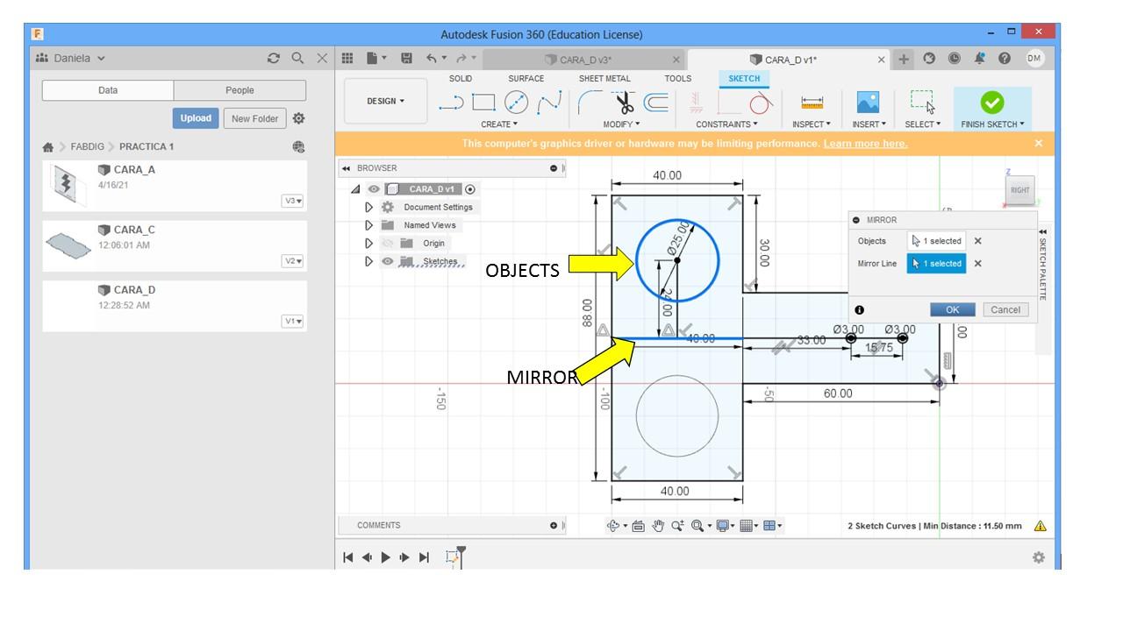Confirm the Mirror dialog with OK

click(952, 309)
